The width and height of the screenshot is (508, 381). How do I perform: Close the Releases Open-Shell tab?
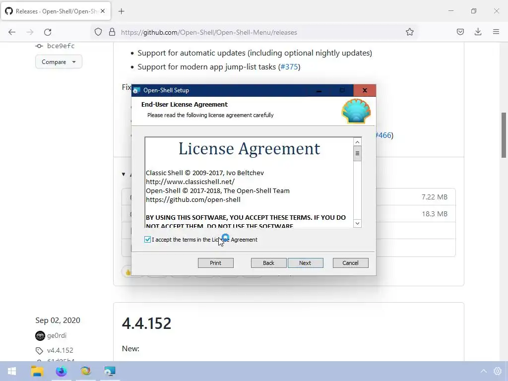point(103,11)
